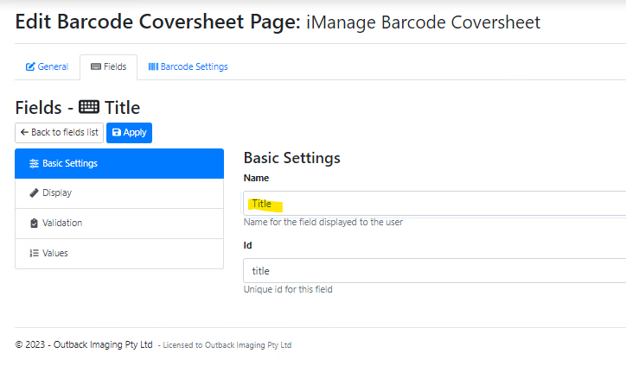Click the clipboard check icon beside Validation

click(34, 224)
